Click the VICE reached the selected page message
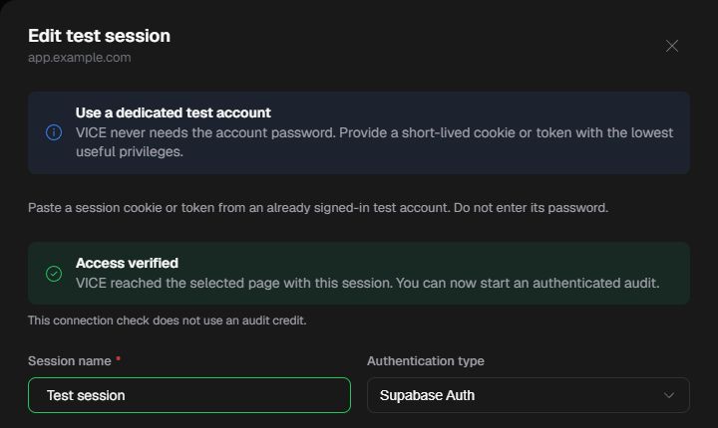718x428 pixels. (367, 283)
